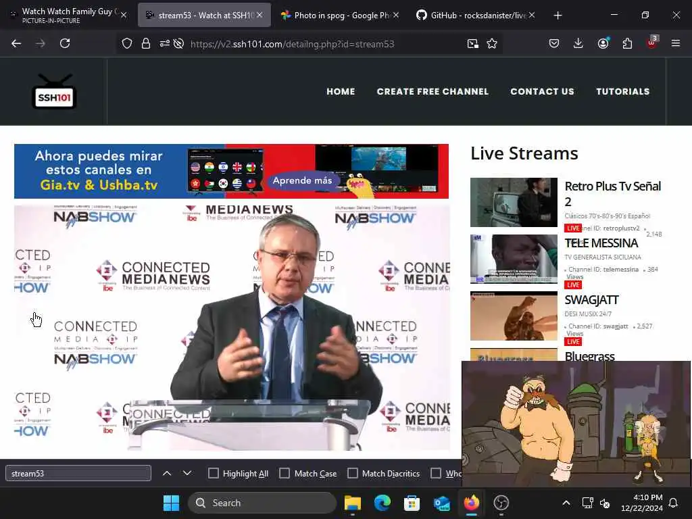Enable the Match Diacritics checkbox
Viewport: 692px width, 519px height.
point(353,473)
